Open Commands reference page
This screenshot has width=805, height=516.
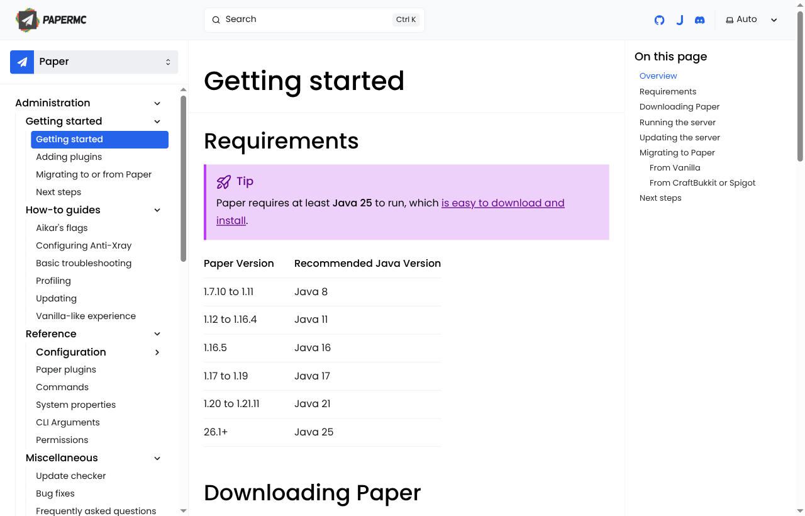tap(62, 388)
